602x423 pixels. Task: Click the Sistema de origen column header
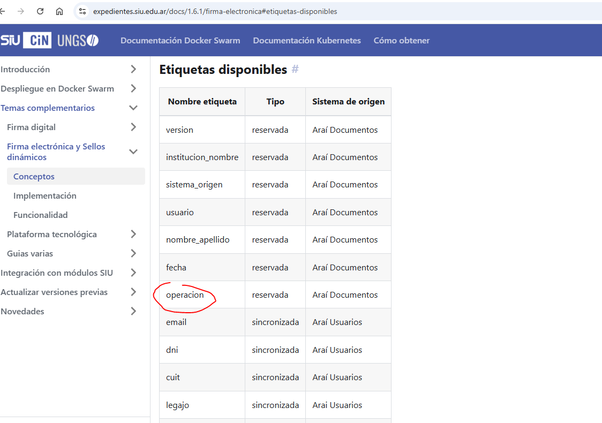point(348,102)
